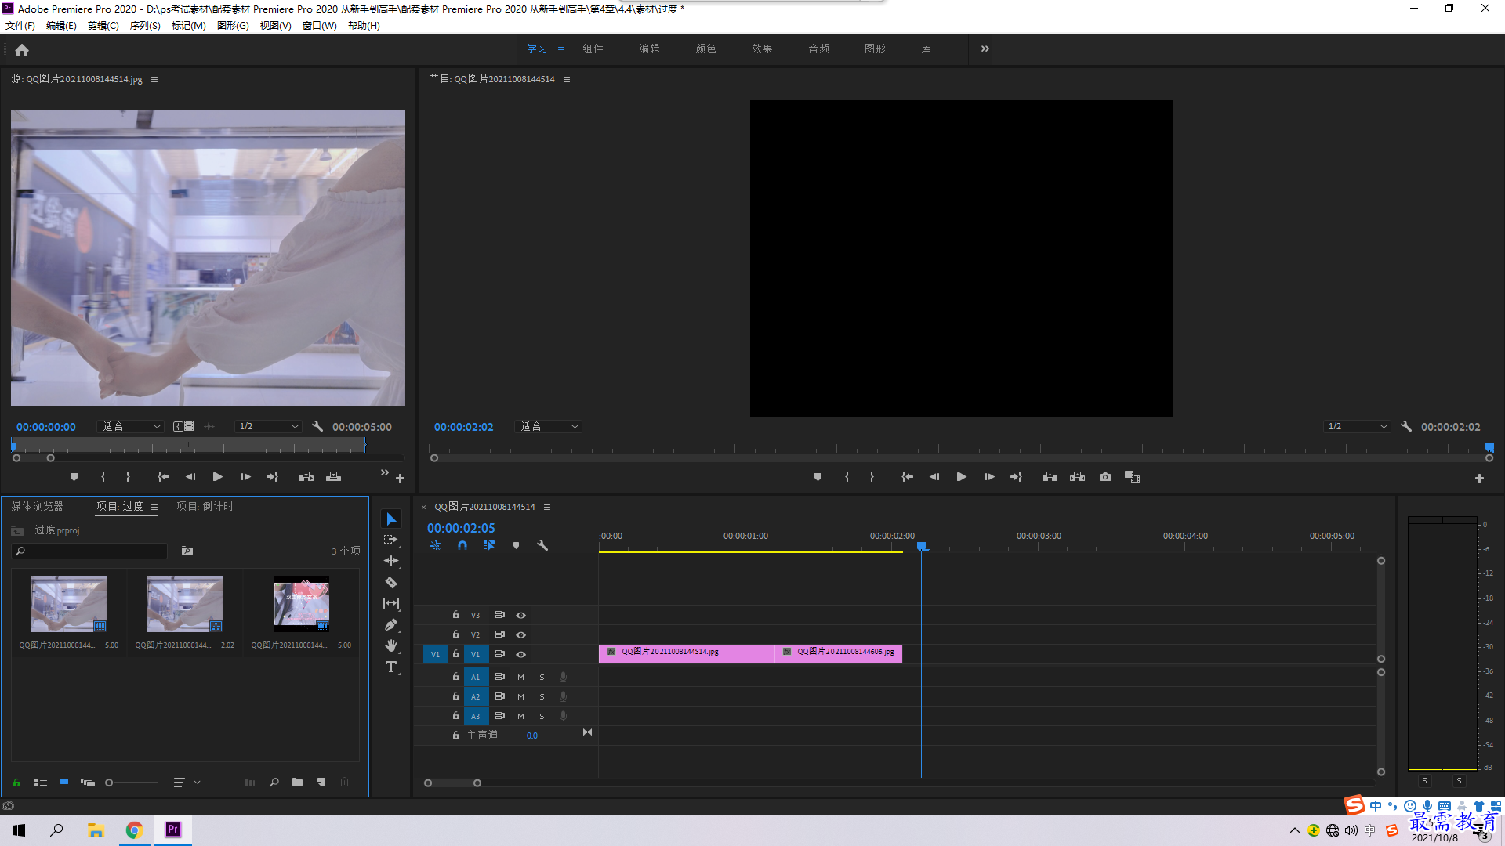Click Source monitor button editor plus

(x=400, y=479)
